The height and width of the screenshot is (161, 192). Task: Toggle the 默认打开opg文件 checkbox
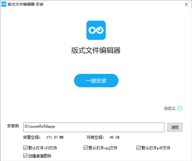tap(86, 148)
